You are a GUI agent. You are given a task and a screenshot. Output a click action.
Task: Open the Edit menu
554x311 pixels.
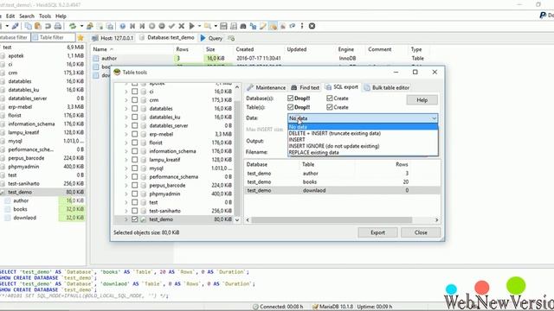coord(10,16)
